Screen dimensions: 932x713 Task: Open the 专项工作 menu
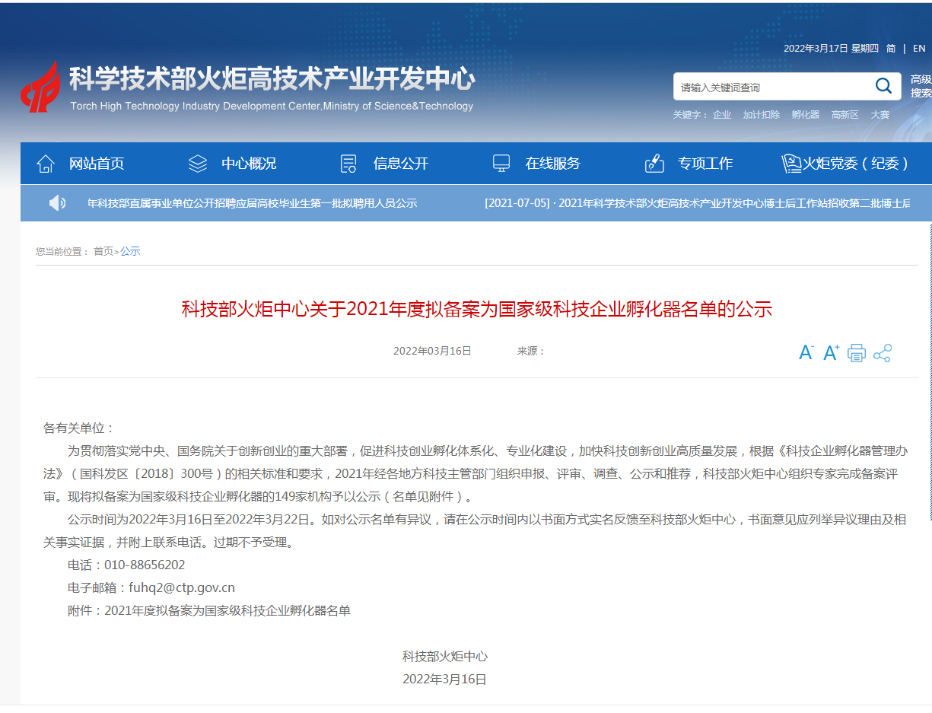(705, 164)
